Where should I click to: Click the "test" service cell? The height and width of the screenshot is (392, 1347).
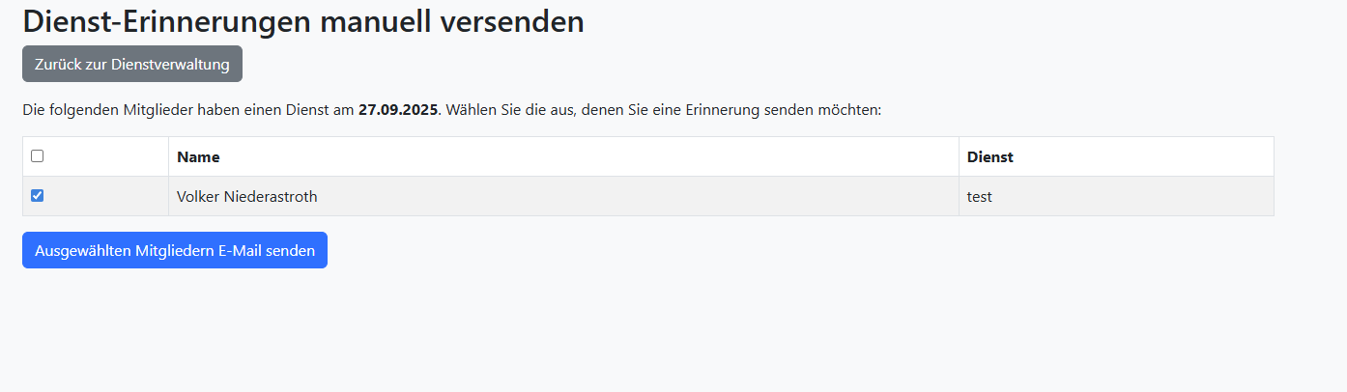[x=979, y=197]
